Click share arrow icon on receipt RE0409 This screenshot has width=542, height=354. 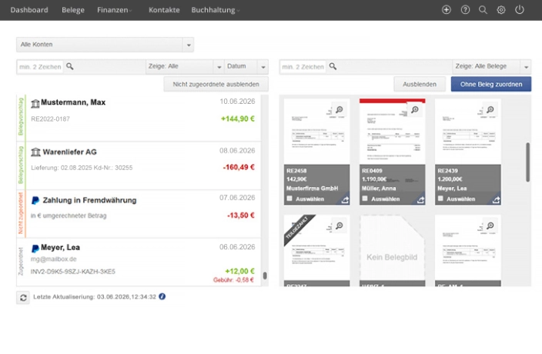pyautogui.click(x=420, y=199)
